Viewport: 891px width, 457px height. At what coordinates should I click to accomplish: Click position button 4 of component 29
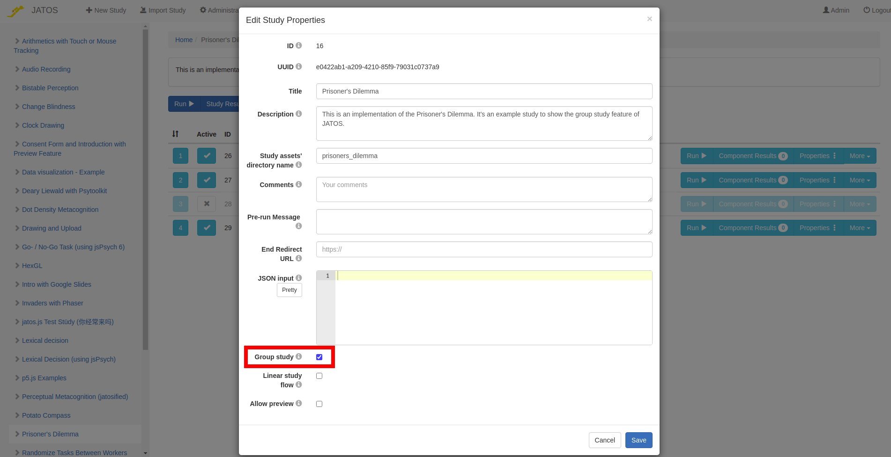pos(180,228)
